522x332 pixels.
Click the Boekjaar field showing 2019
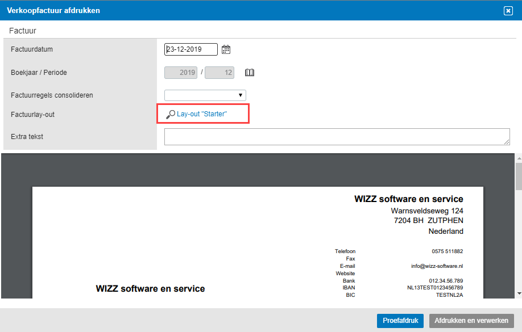point(181,73)
